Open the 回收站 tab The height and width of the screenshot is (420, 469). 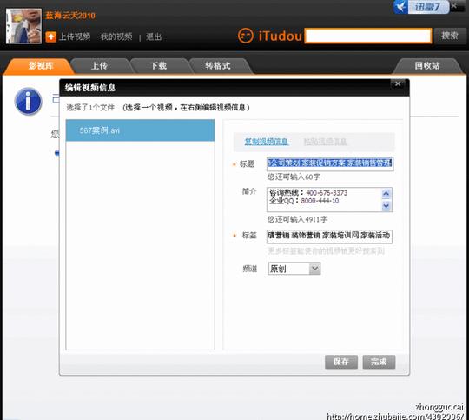427,65
